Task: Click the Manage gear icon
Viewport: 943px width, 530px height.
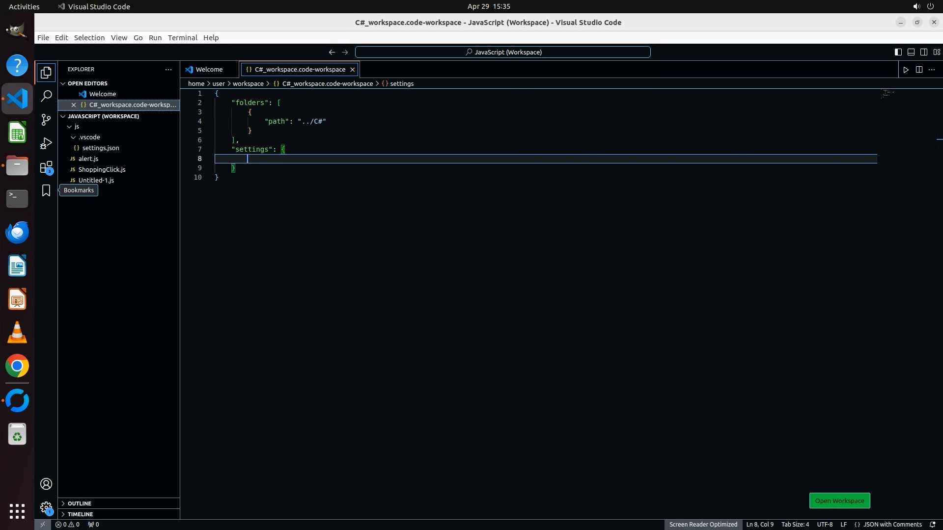Action: (46, 507)
